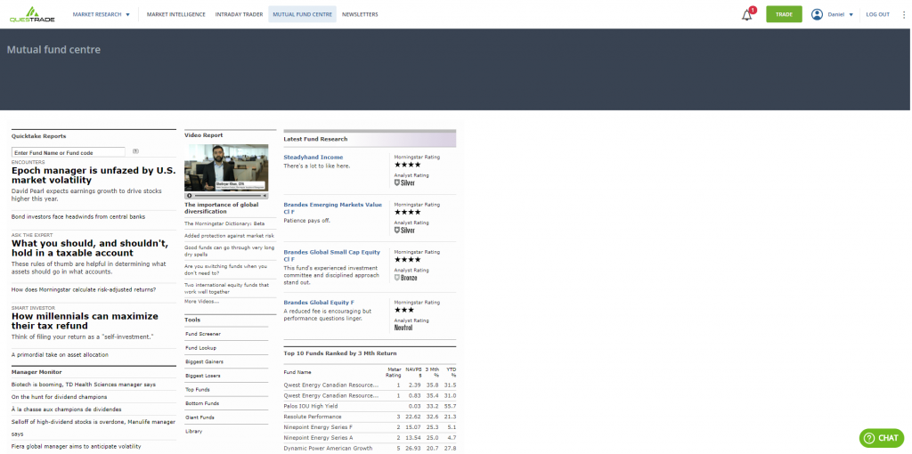Open the notifications bell
Screen dimensions: 912x454
click(747, 15)
